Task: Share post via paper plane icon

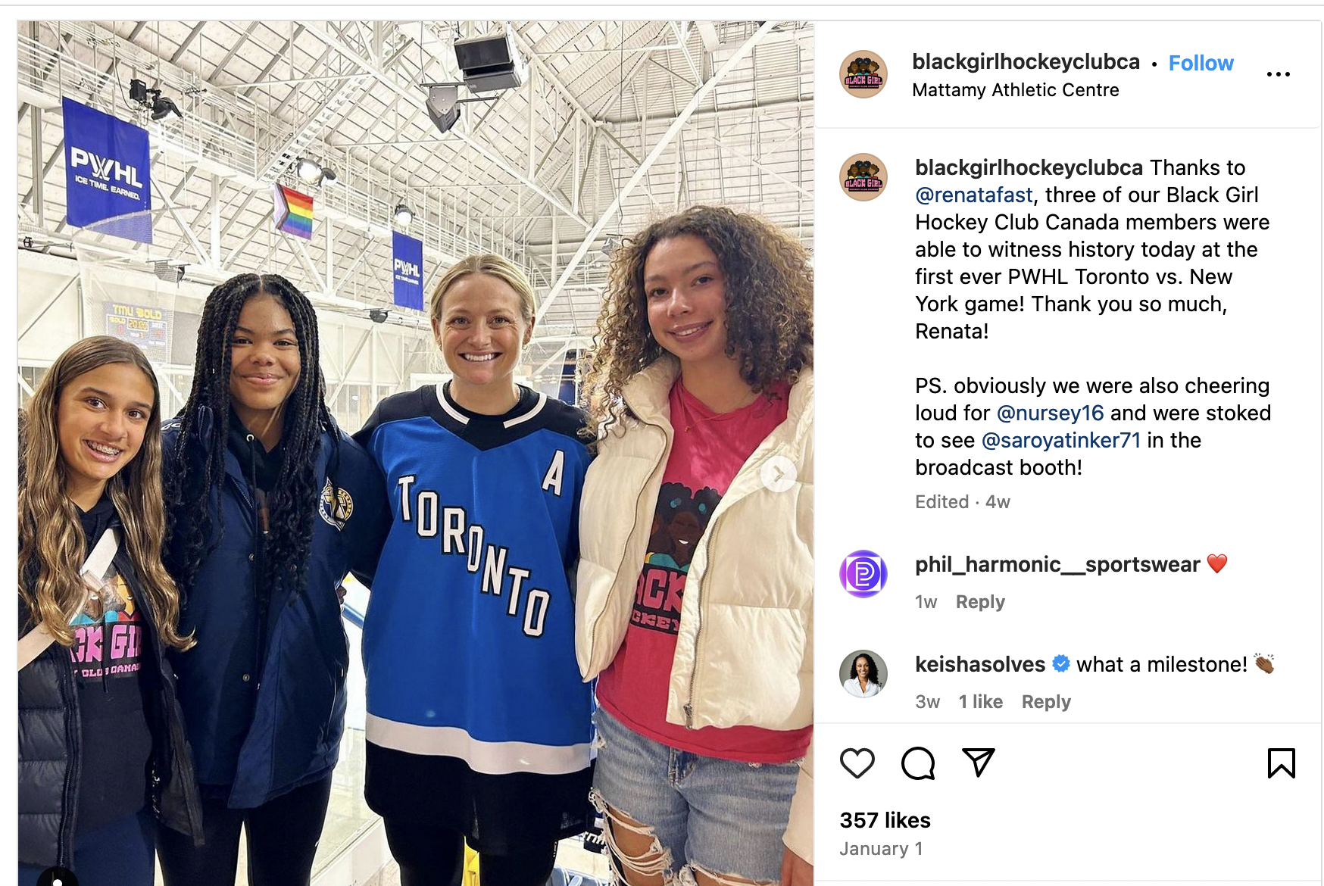Action: pos(978,763)
